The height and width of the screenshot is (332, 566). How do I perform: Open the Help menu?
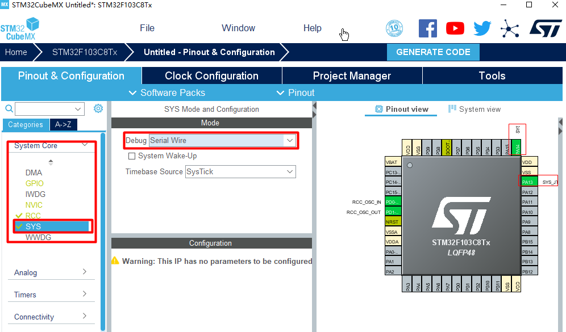312,28
